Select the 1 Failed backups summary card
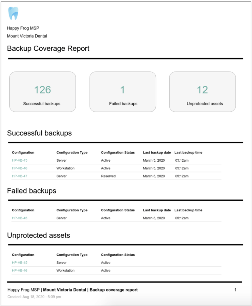This screenshot has width=252, height=306. pyautogui.click(x=123, y=92)
